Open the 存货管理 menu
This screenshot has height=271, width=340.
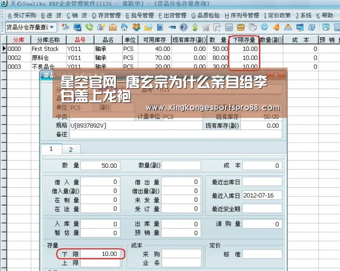106,16
